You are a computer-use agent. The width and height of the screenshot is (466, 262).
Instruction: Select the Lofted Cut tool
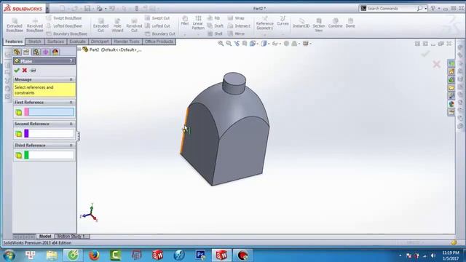coord(158,26)
